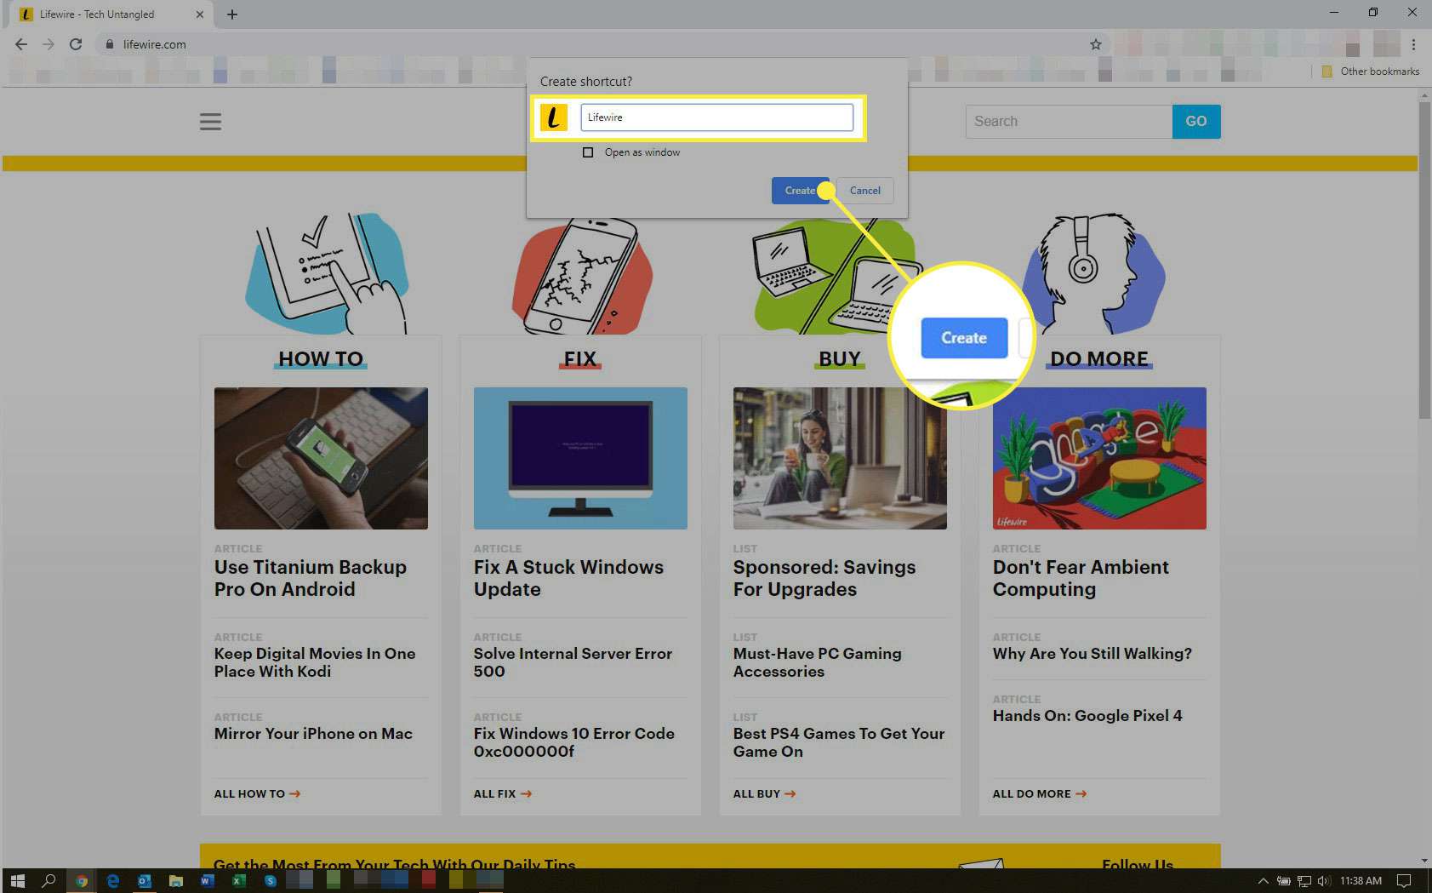Click the Create button in dialog
Viewport: 1432px width, 893px height.
(799, 191)
